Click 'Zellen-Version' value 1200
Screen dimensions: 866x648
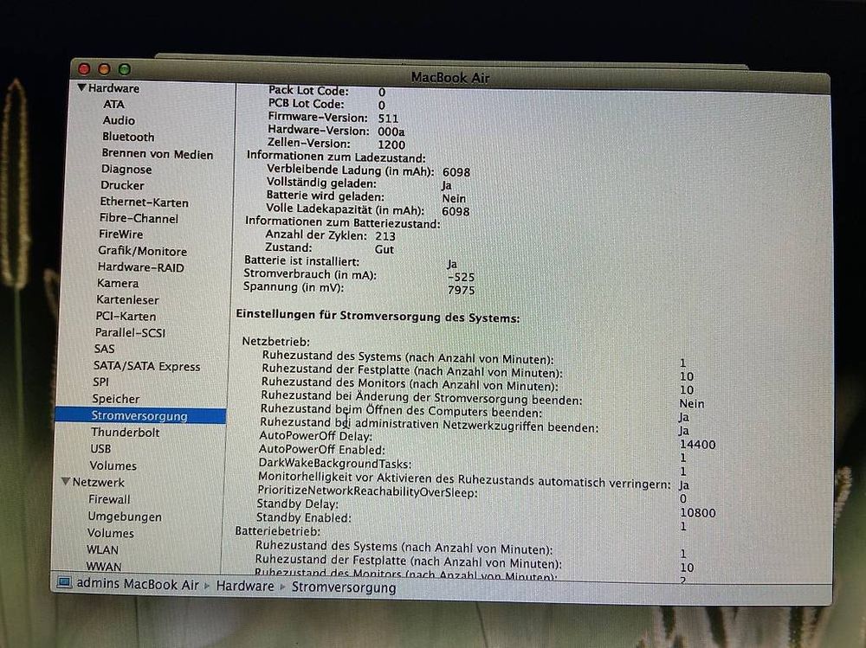tap(391, 144)
